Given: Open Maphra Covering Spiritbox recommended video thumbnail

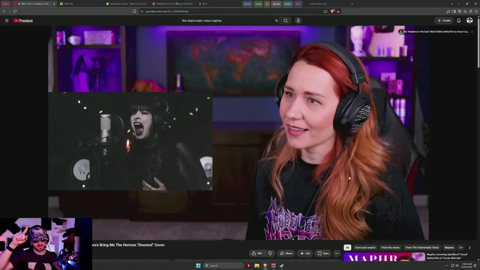Looking at the screenshot, I should click(384, 257).
